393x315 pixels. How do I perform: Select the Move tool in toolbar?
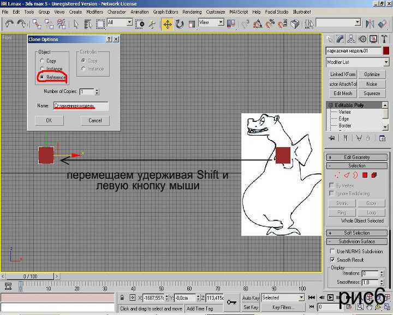(x=167, y=24)
